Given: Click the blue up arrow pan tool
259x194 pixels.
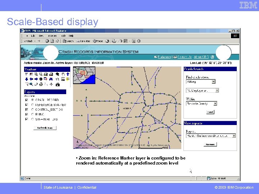Looking at the screenshot, I should [68, 74].
